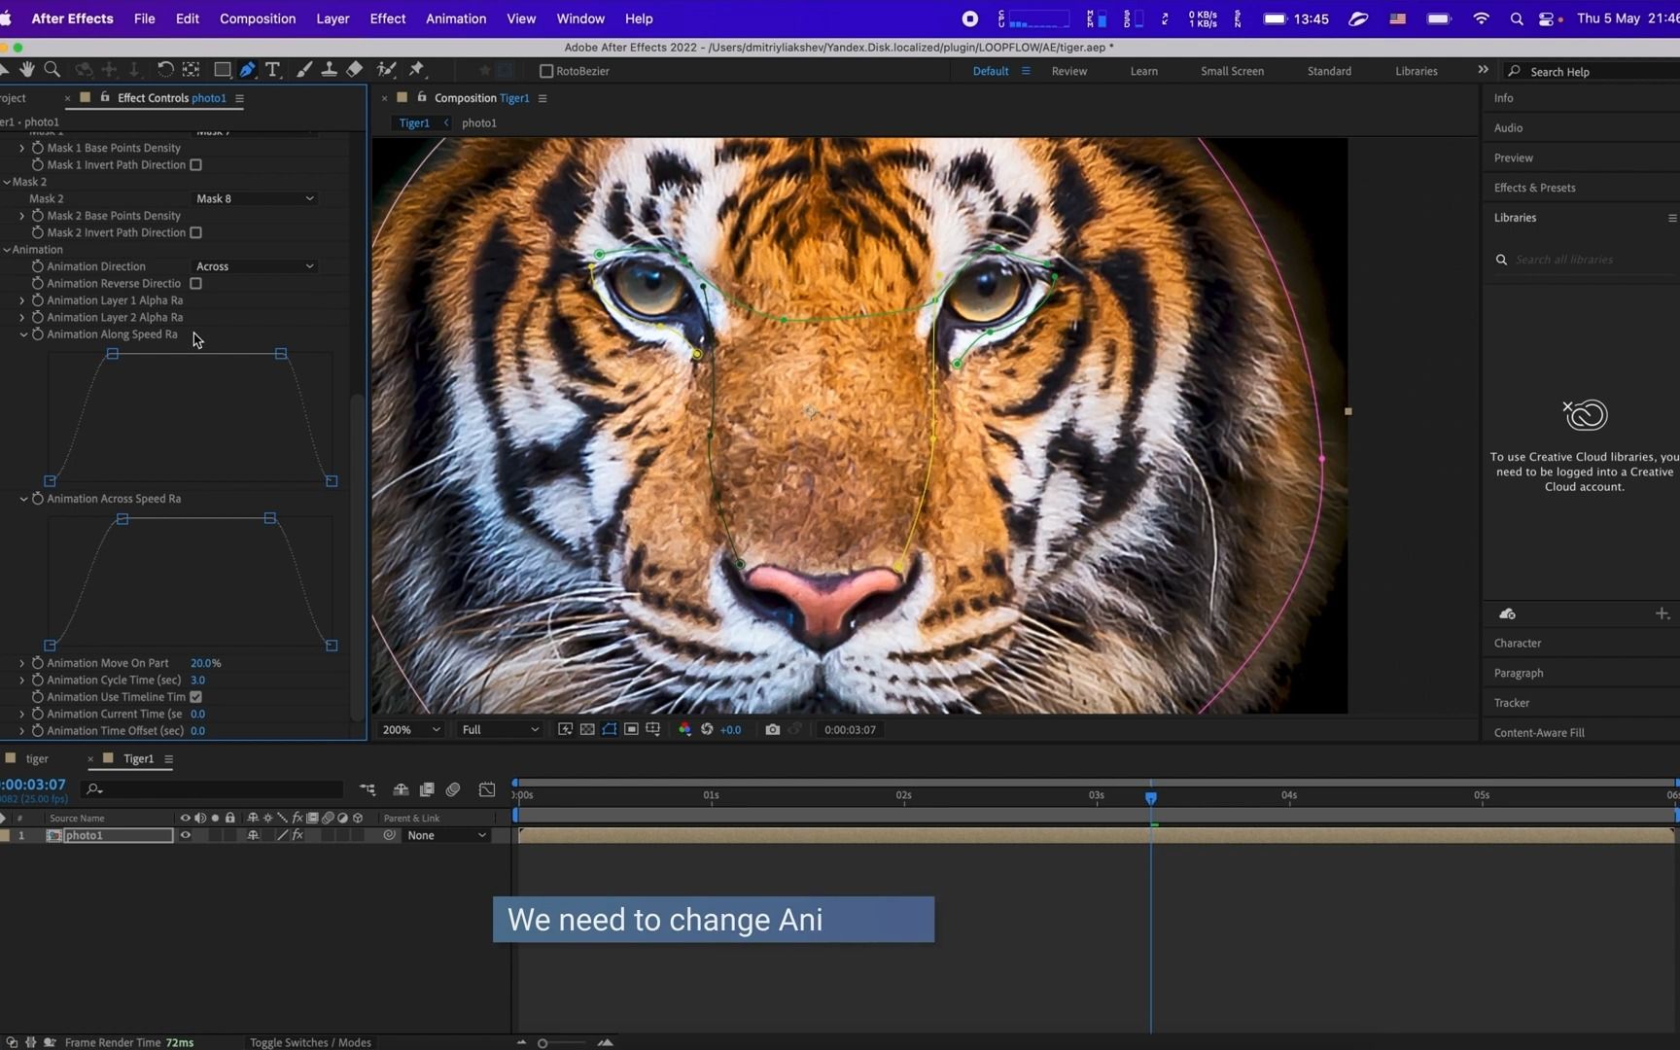Collapse Animation Along Speed Ratio graph
The width and height of the screenshot is (1680, 1050).
24,334
